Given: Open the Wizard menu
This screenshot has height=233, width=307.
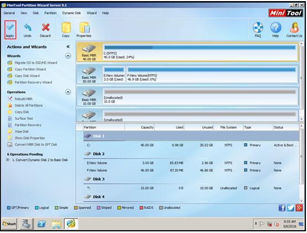Looking at the screenshot, I should pos(92,13).
